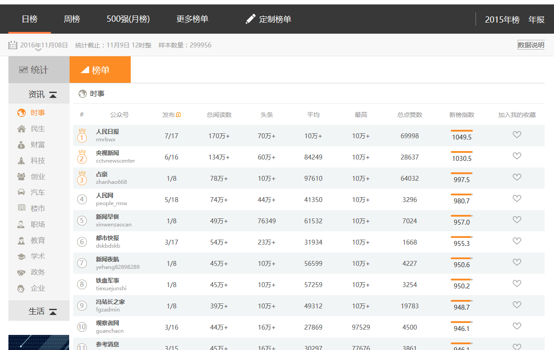Click the rank 8 circle for 铁血军事
Screen dimensions: 554x350
coord(82,284)
